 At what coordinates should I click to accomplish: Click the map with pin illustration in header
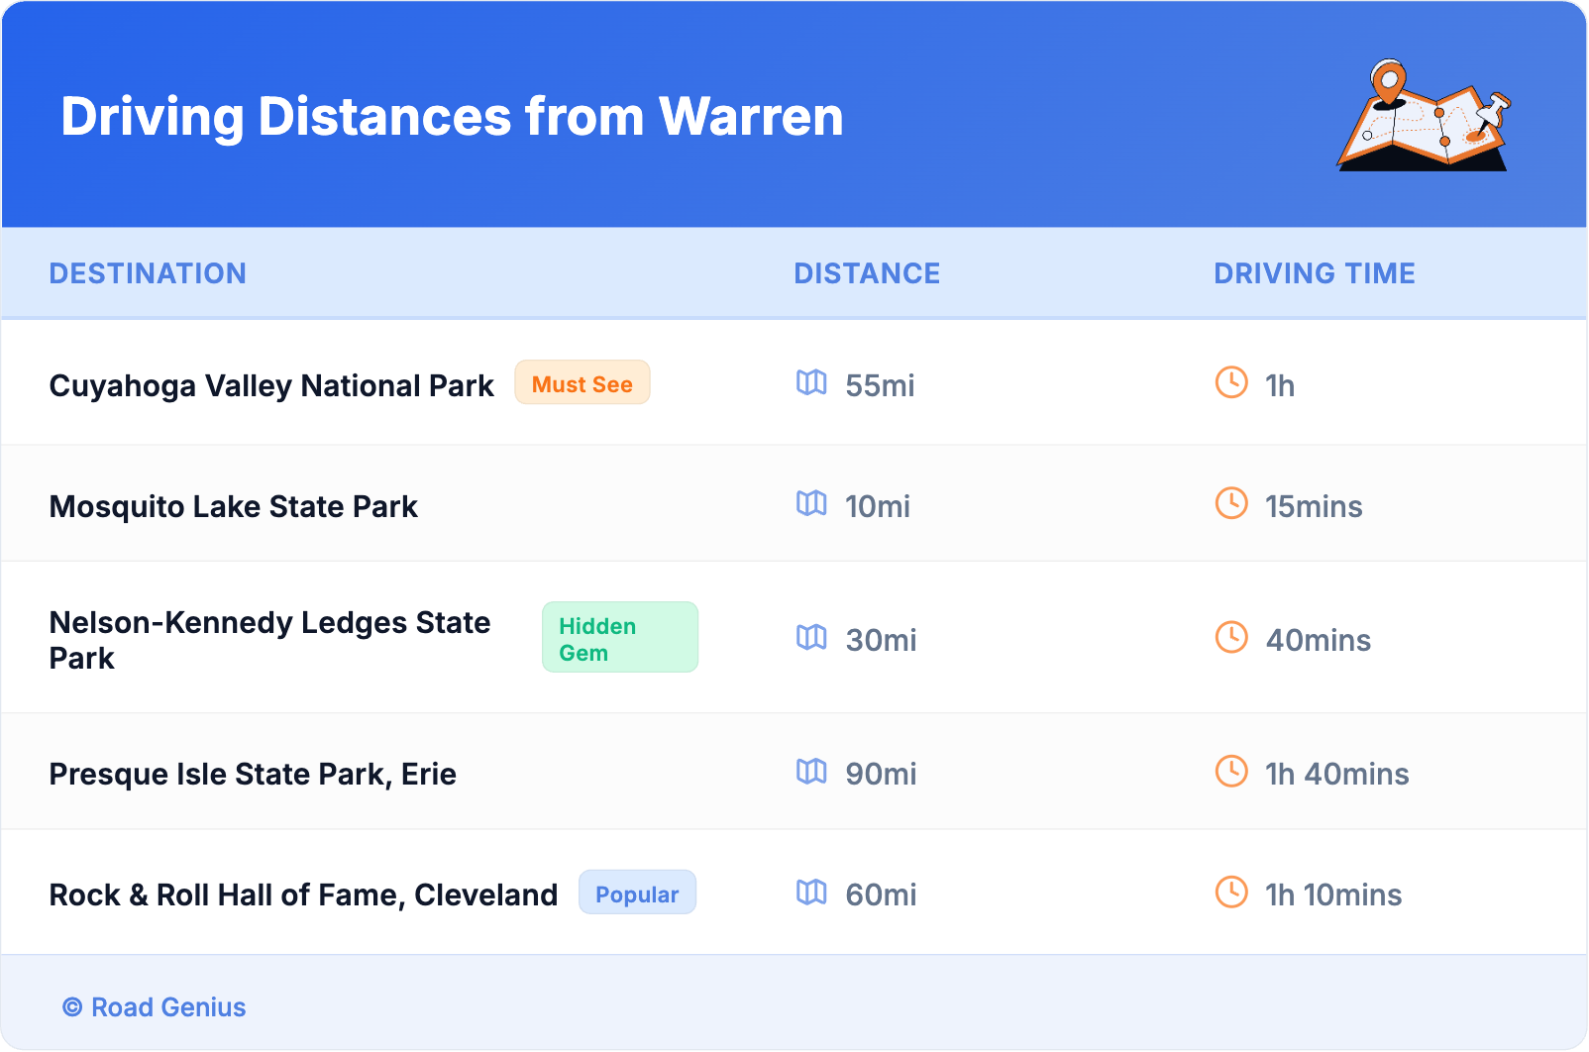pyautogui.click(x=1424, y=116)
